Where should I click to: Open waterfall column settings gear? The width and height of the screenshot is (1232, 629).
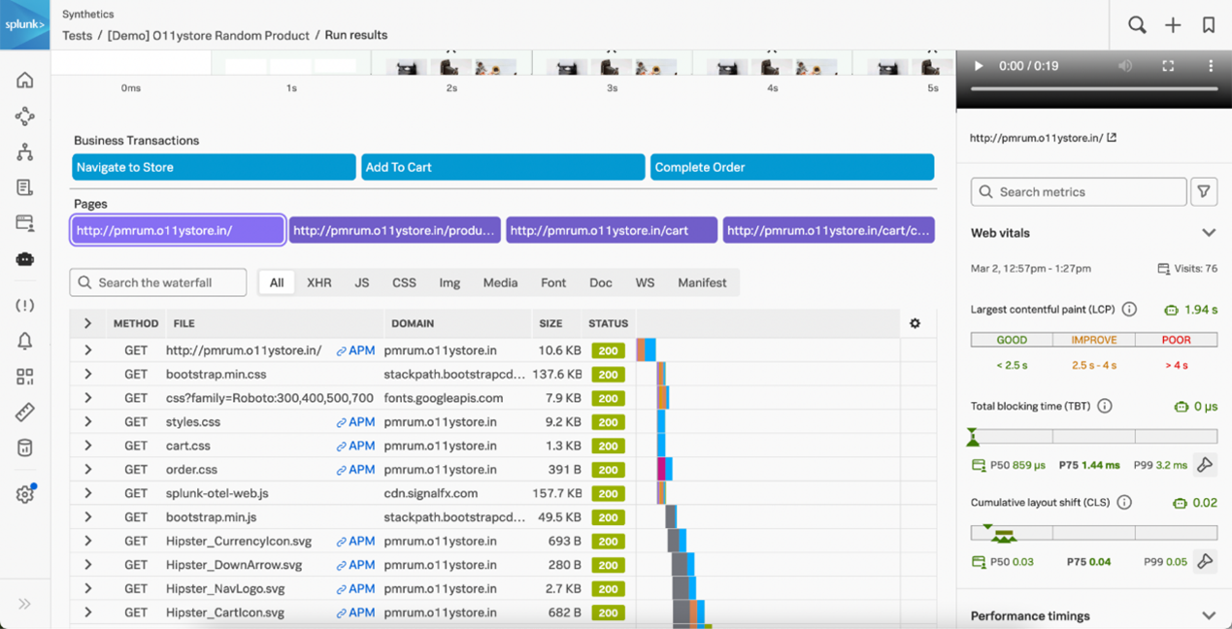[915, 323]
